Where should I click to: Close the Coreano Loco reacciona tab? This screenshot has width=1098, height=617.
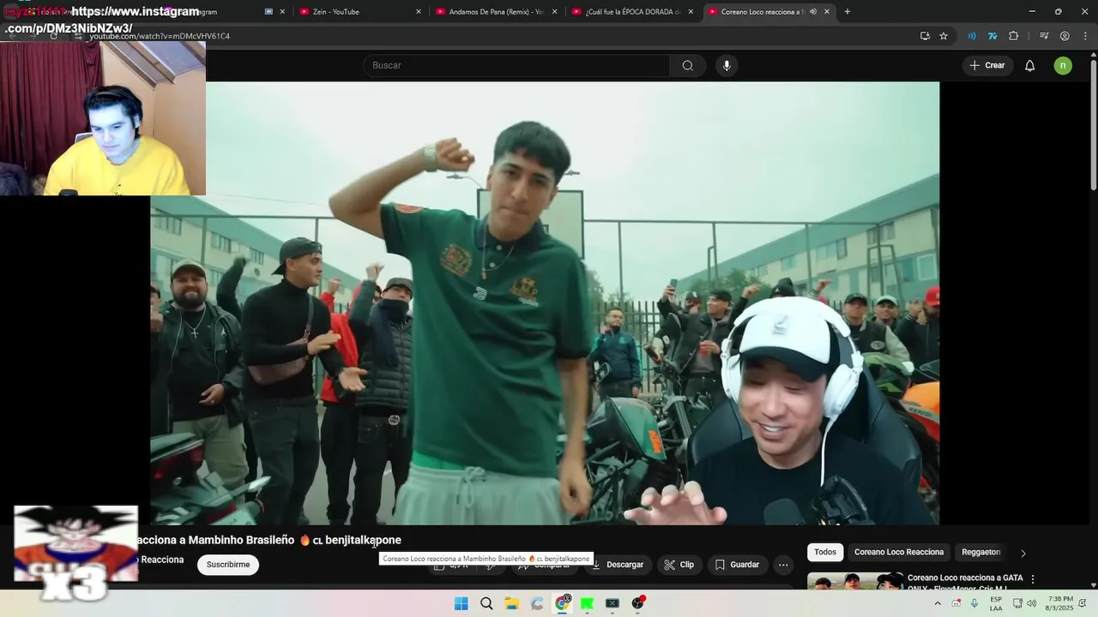(x=827, y=12)
